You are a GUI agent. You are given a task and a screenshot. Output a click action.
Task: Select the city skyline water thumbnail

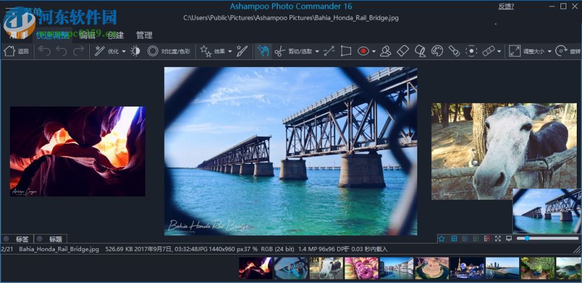point(503,268)
